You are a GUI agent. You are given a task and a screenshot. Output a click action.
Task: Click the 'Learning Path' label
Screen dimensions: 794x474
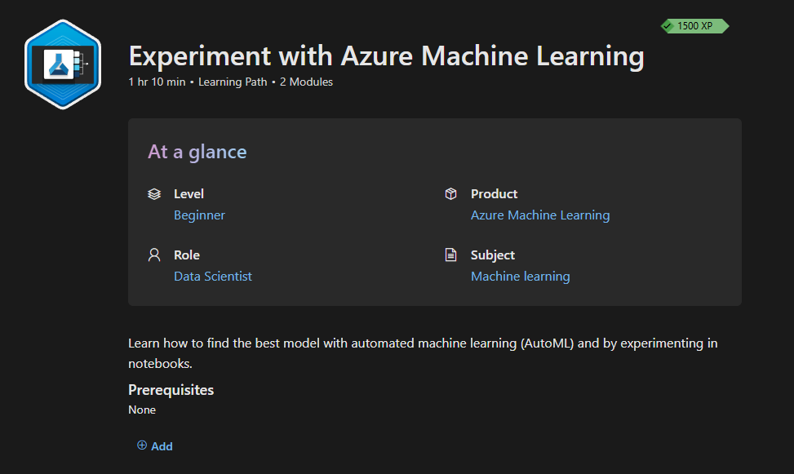coord(233,82)
